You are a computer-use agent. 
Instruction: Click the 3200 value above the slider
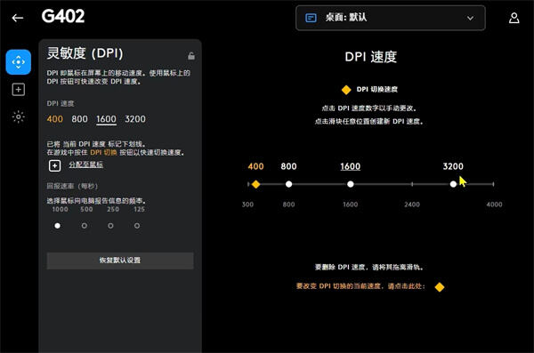click(453, 166)
